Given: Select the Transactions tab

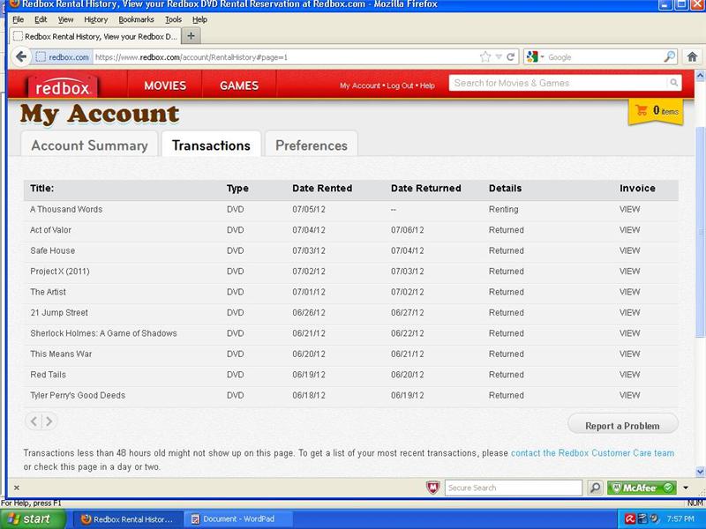Looking at the screenshot, I should tap(211, 145).
